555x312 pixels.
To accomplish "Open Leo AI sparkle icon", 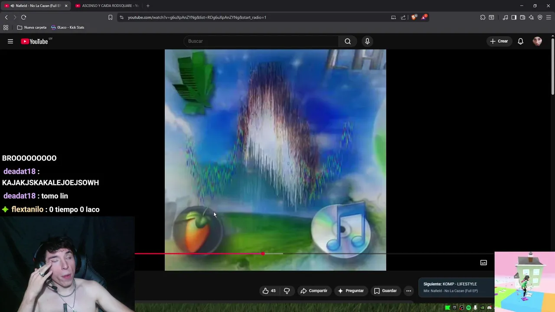I will (531, 17).
